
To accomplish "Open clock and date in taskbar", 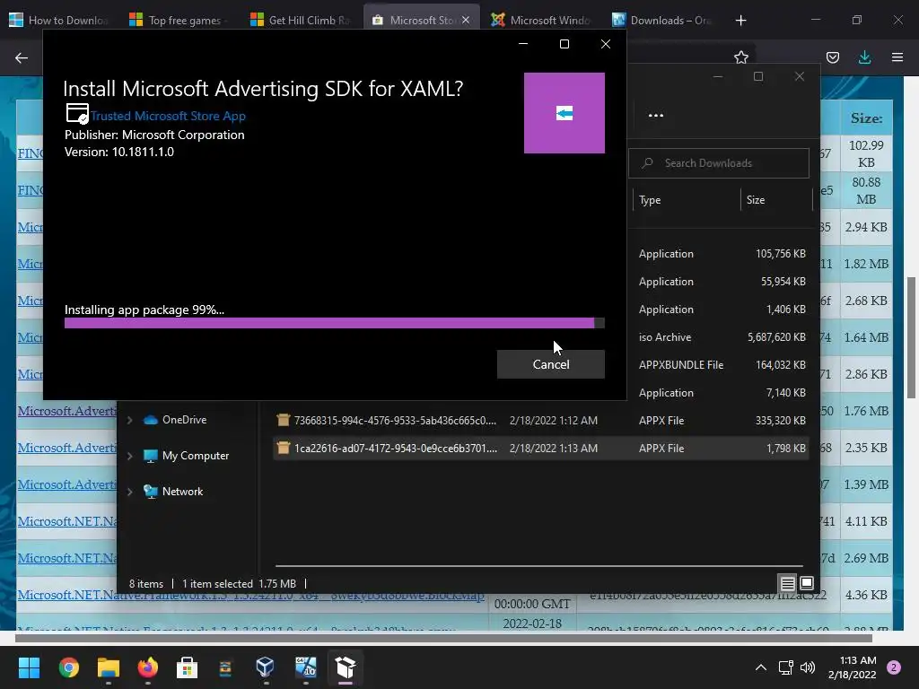I will tap(853, 667).
